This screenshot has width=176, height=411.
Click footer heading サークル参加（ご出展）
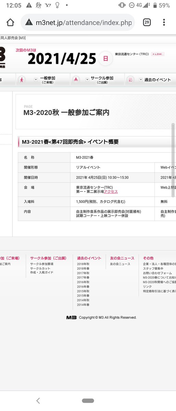48,258
